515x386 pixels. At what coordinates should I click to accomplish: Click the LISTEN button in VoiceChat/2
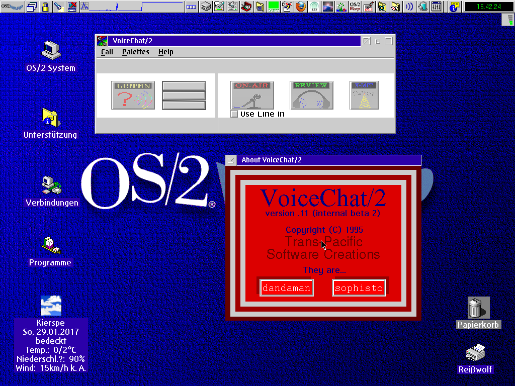pos(133,95)
